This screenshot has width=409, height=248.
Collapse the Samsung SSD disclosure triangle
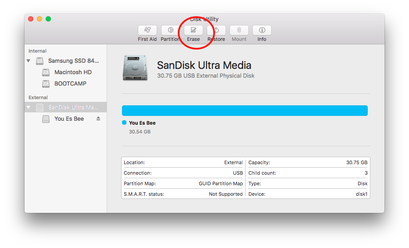click(x=29, y=61)
